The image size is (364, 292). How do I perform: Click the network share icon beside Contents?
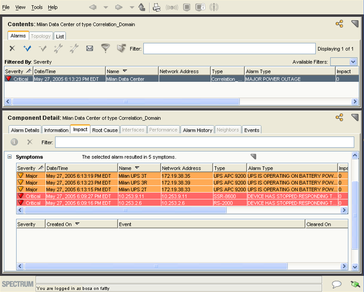click(x=339, y=23)
